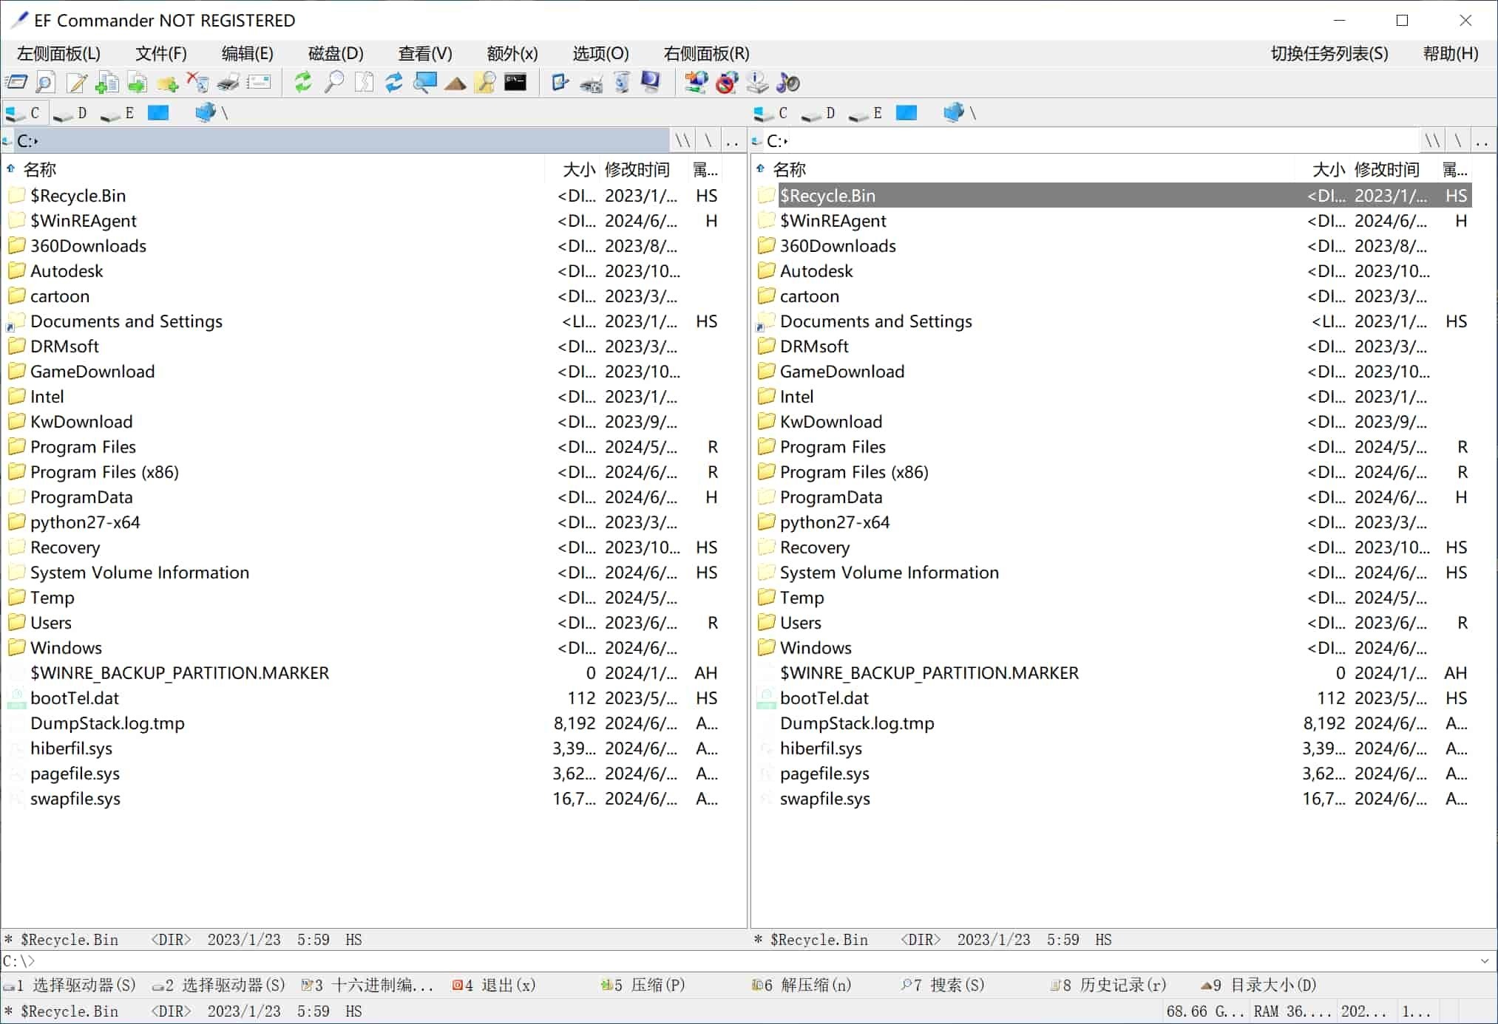The image size is (1498, 1024).
Task: Click the printer toolbar icon
Action: 228,82
